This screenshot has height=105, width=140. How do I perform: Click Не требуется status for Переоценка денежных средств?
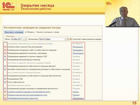[x=78, y=85]
